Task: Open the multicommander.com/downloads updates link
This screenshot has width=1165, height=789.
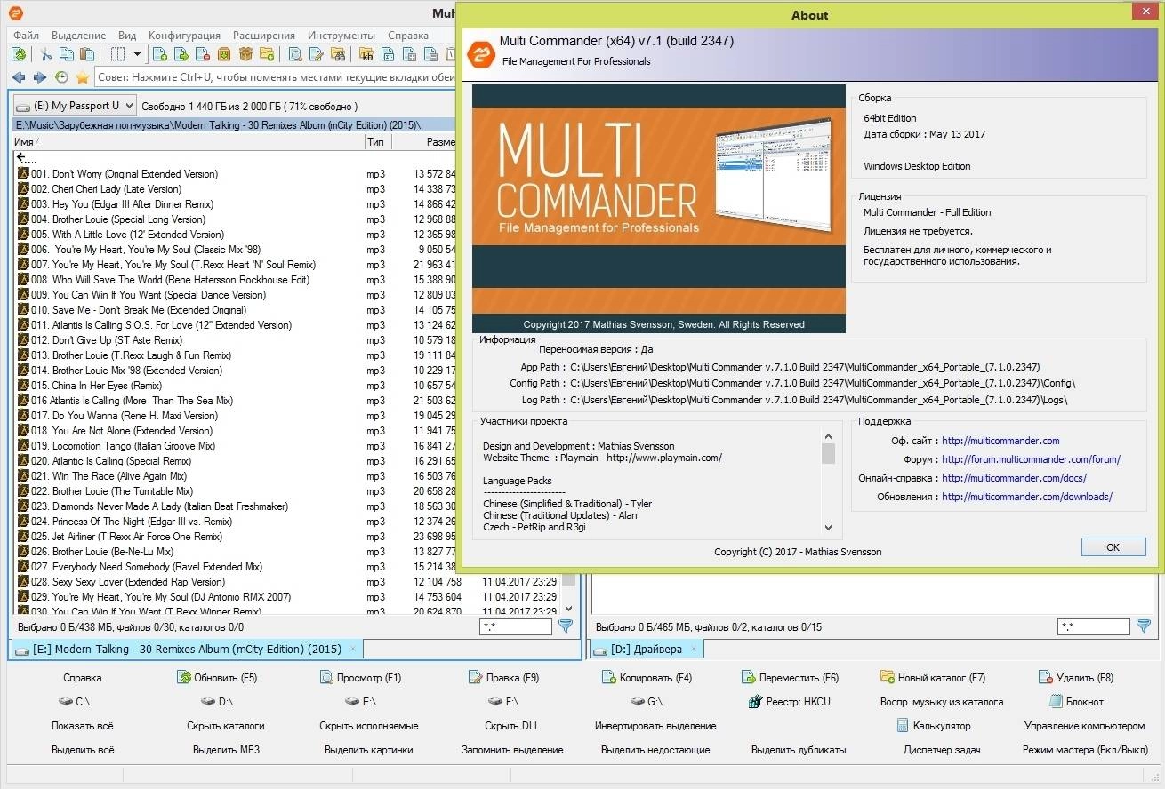Action: click(1027, 497)
